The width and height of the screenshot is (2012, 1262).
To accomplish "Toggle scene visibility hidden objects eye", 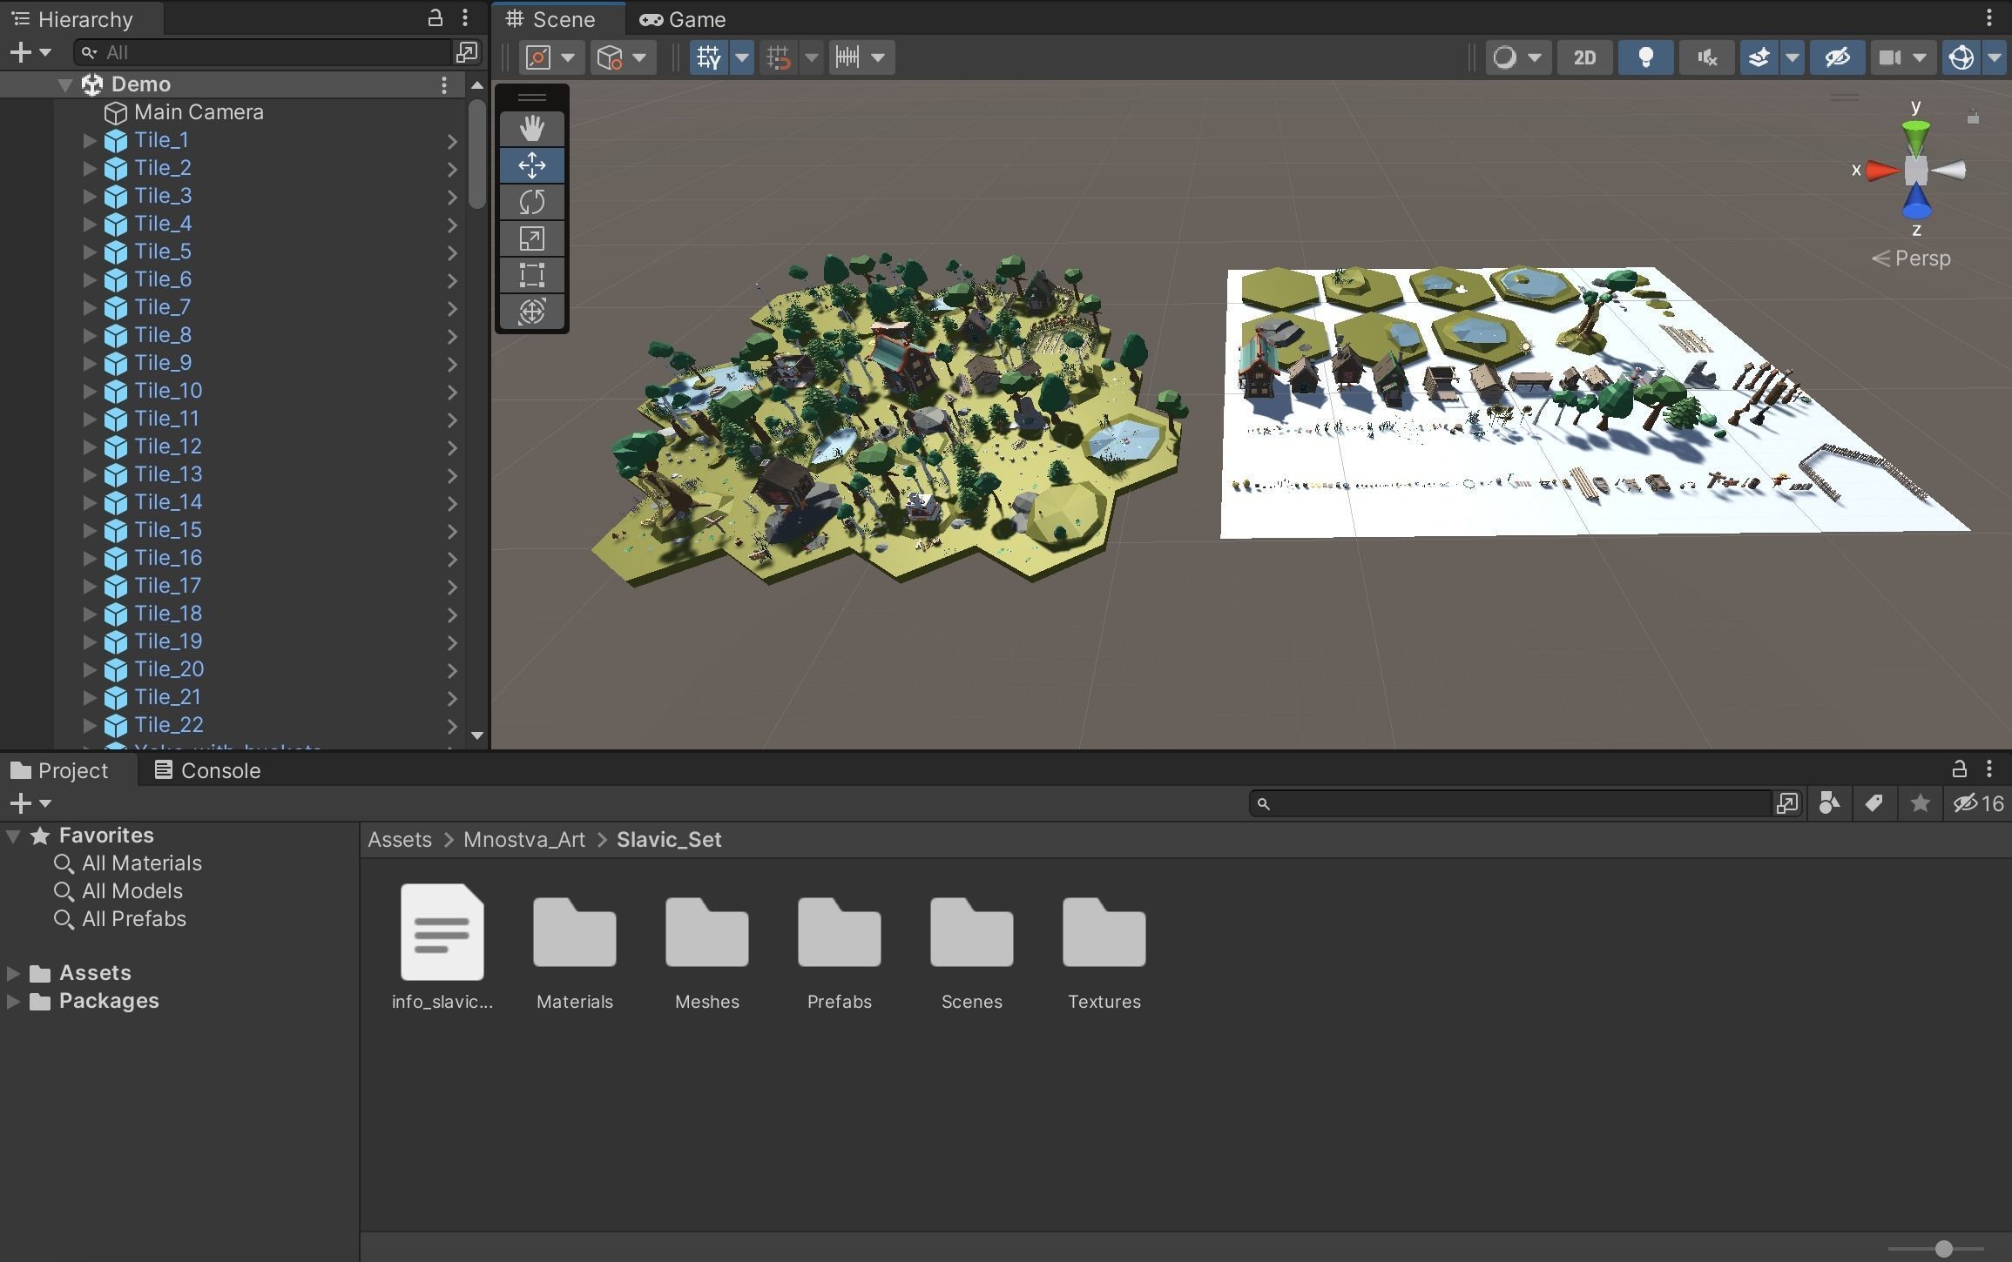I will (1837, 57).
